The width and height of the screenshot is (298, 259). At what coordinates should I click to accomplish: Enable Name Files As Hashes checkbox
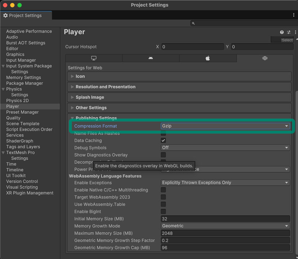(x=163, y=133)
